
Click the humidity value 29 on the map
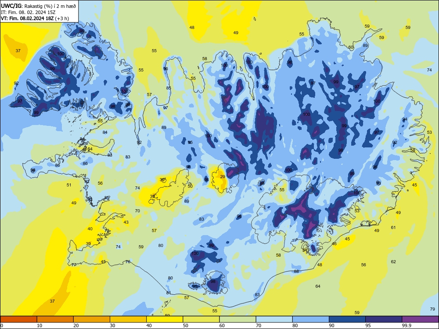tap(223, 176)
